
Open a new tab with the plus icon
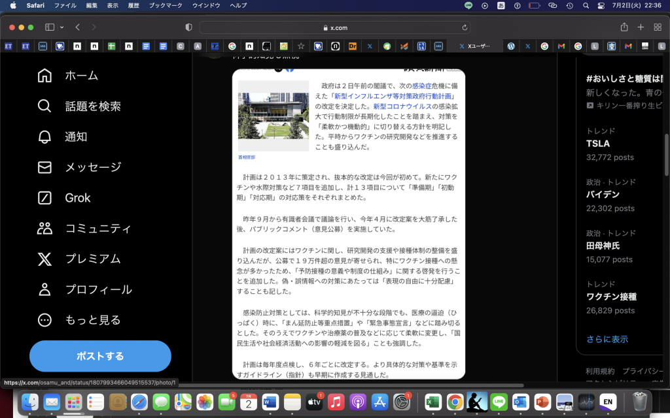point(641,27)
